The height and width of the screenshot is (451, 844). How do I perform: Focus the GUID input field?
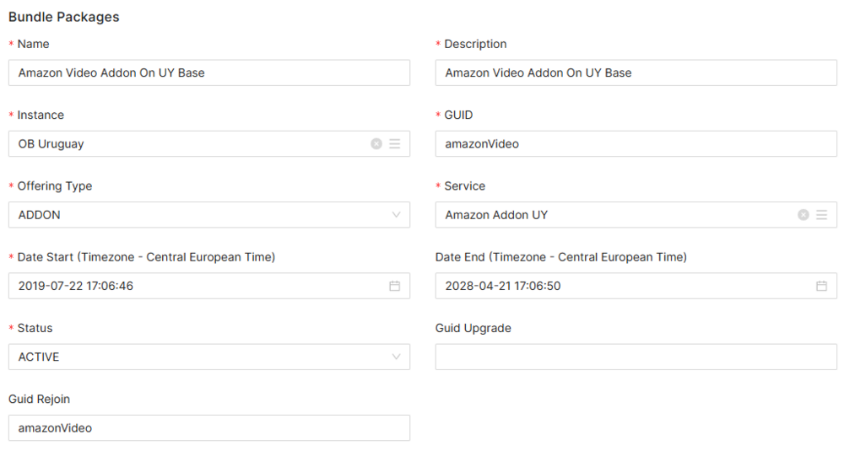pyautogui.click(x=636, y=144)
